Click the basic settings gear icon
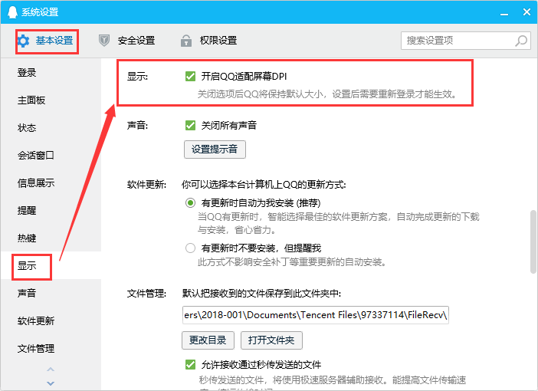This screenshot has width=538, height=391. click(x=23, y=41)
